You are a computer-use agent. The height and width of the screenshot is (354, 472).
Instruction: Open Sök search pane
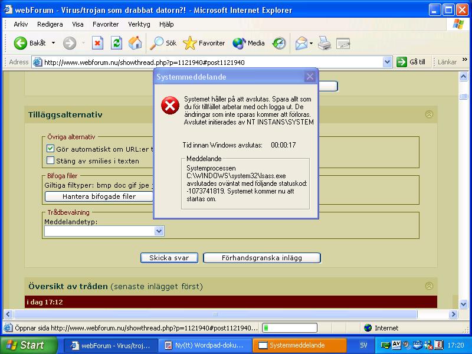(163, 43)
